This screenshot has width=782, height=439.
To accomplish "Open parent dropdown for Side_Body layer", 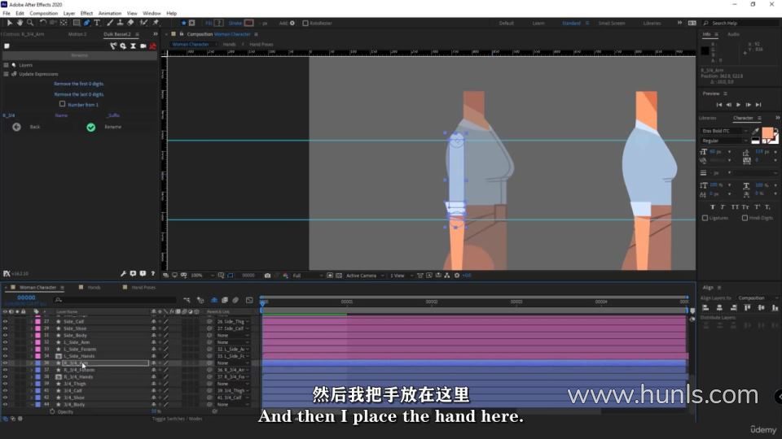I will (233, 336).
